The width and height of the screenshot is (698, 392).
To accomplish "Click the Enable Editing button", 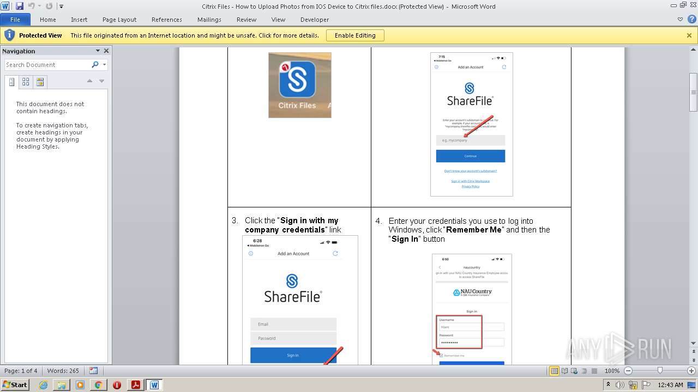I will (x=355, y=35).
